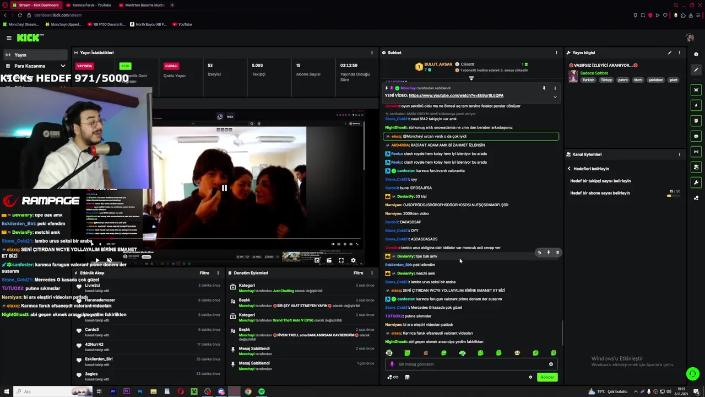Viewport: 705px width, 397px height.
Task: Open the Yayın İstatistikleri panel options menu
Action: coord(372,53)
